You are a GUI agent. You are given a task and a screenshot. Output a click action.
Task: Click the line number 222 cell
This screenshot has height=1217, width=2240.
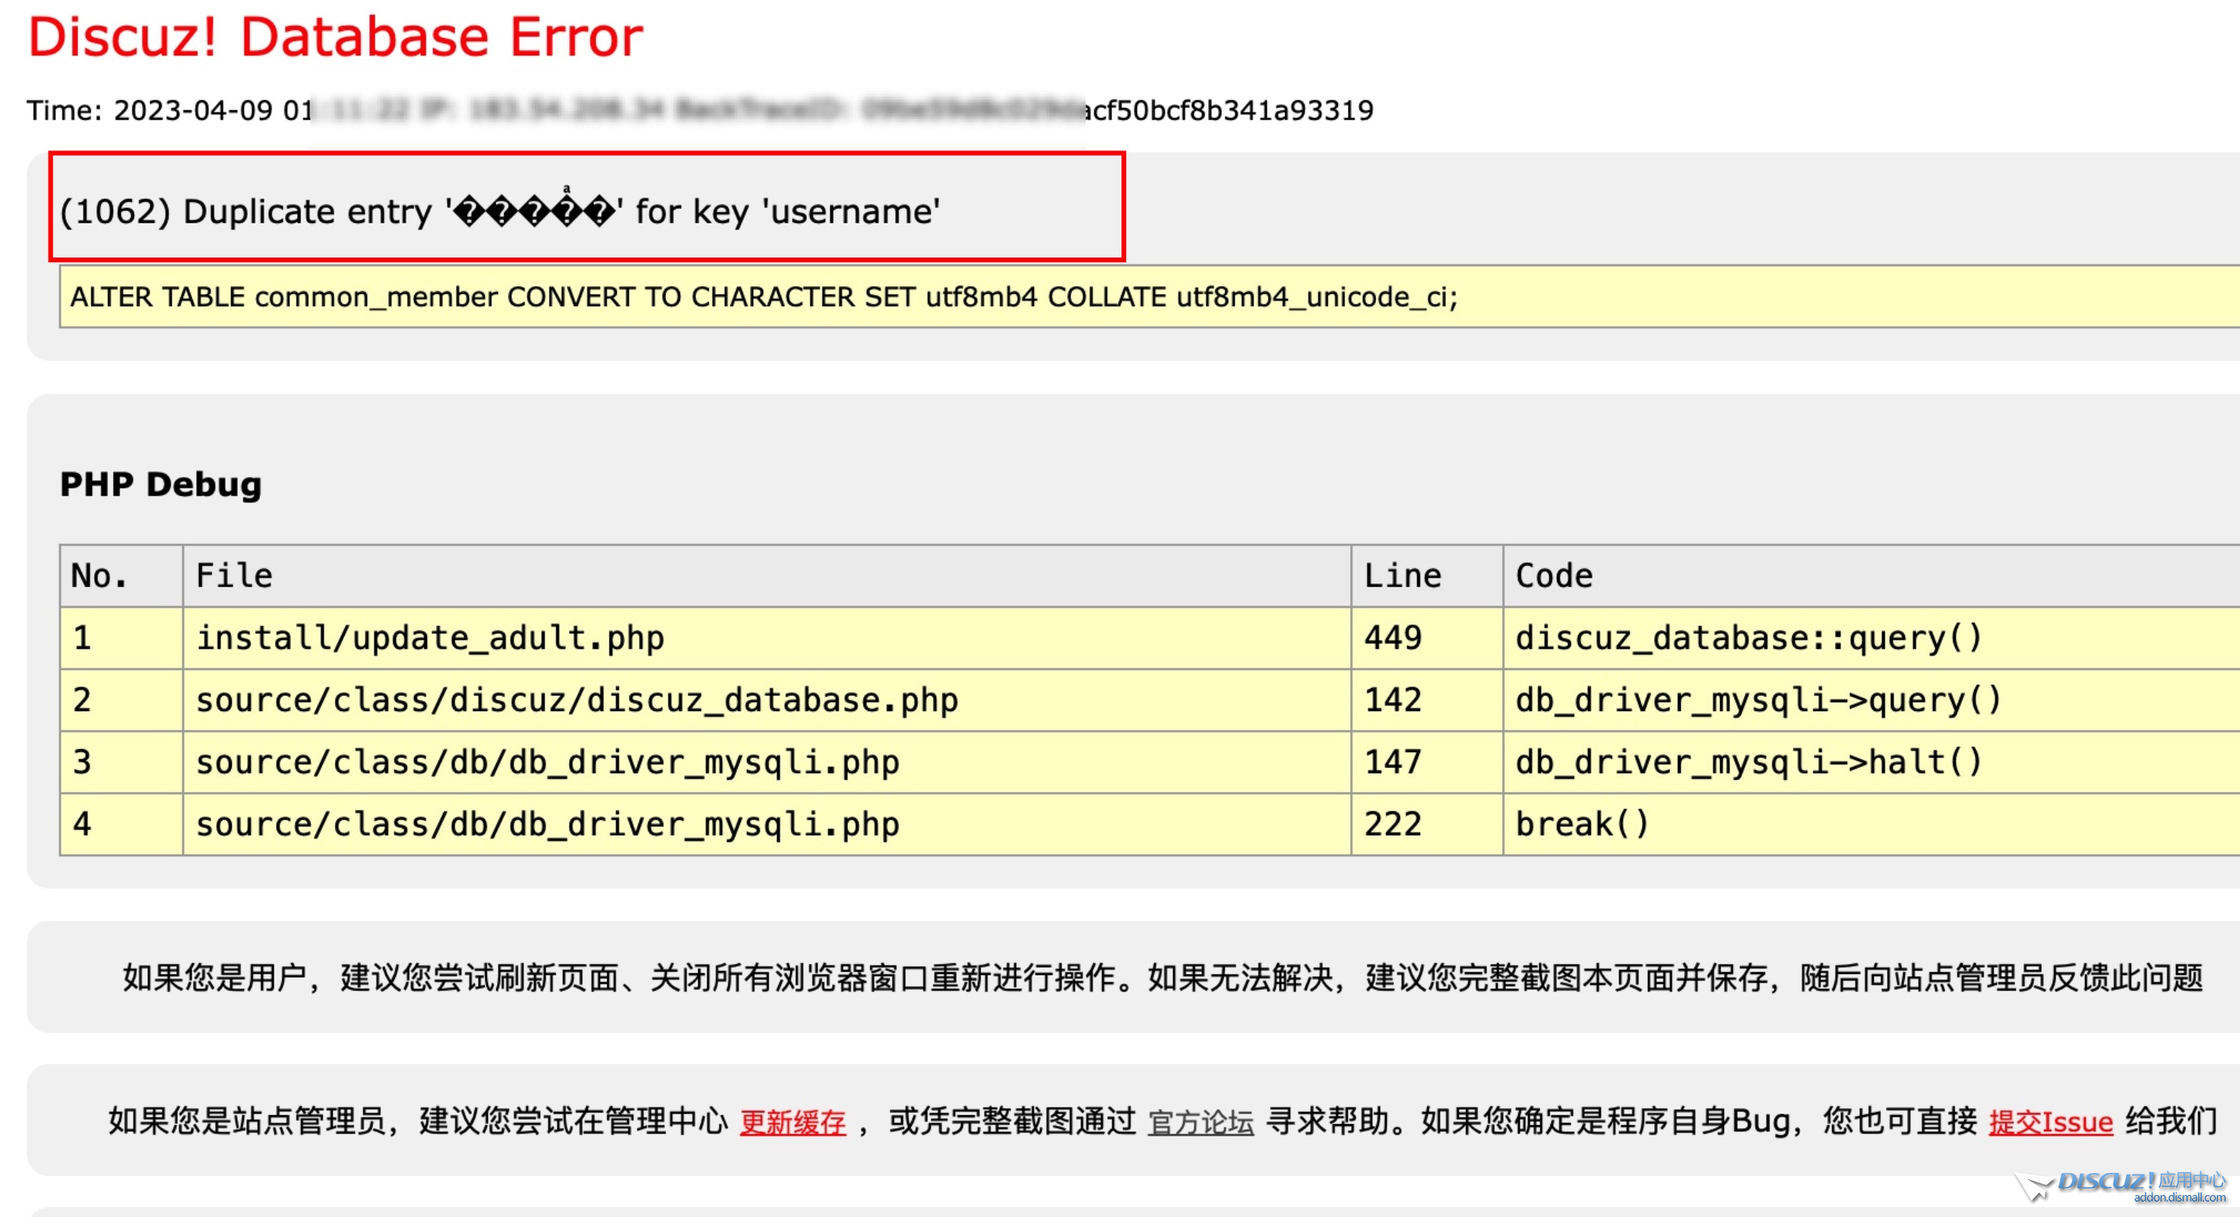pyautogui.click(x=1392, y=824)
